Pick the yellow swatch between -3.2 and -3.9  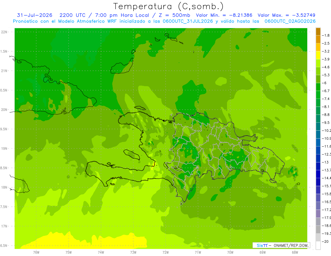318,55
